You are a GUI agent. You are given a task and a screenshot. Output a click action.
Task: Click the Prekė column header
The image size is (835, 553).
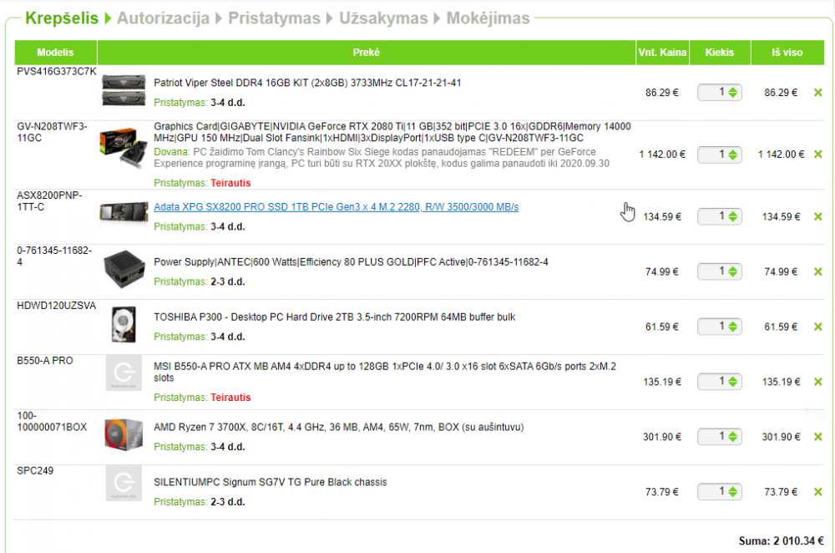pyautogui.click(x=367, y=53)
